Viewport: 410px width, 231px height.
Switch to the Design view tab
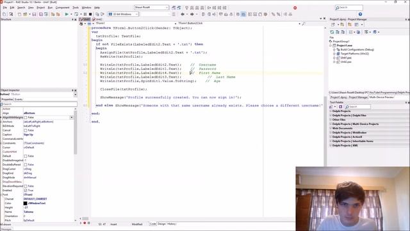[x=161, y=224]
